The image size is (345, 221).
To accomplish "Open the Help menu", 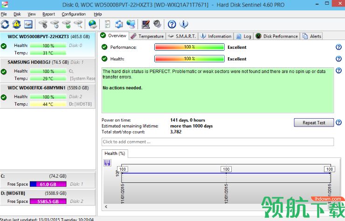I will (98, 14).
